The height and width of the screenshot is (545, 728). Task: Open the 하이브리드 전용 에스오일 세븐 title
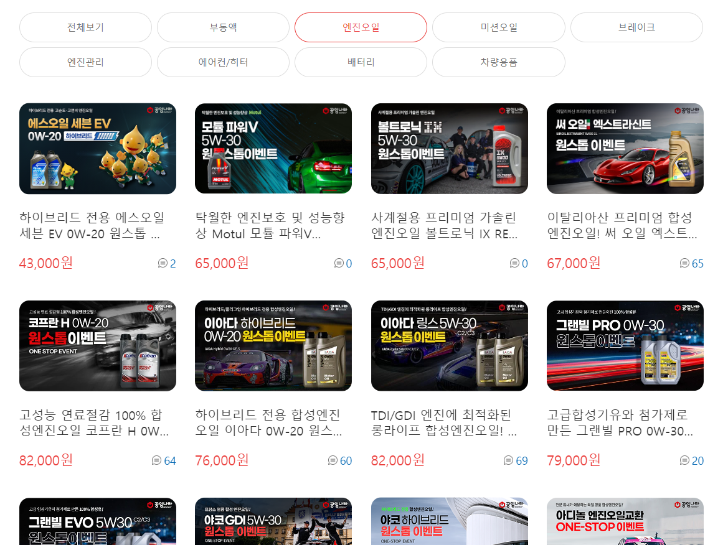(92, 225)
